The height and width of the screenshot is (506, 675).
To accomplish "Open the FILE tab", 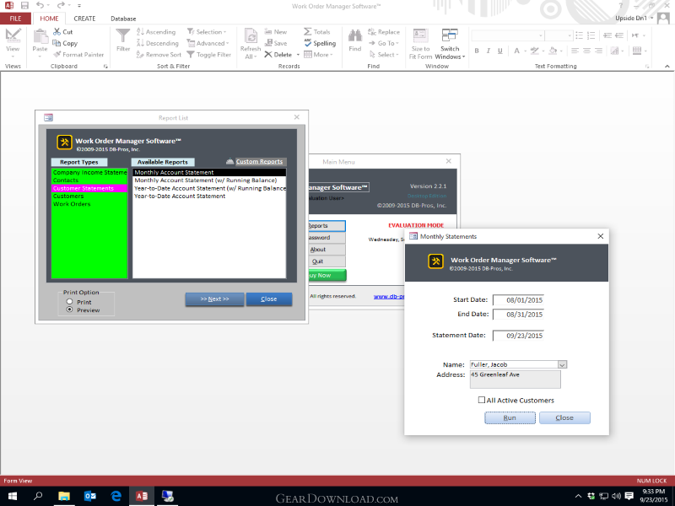I will (x=15, y=19).
